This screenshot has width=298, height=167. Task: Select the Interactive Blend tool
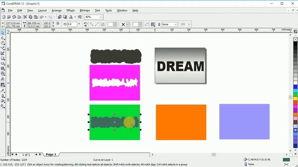tap(3, 85)
